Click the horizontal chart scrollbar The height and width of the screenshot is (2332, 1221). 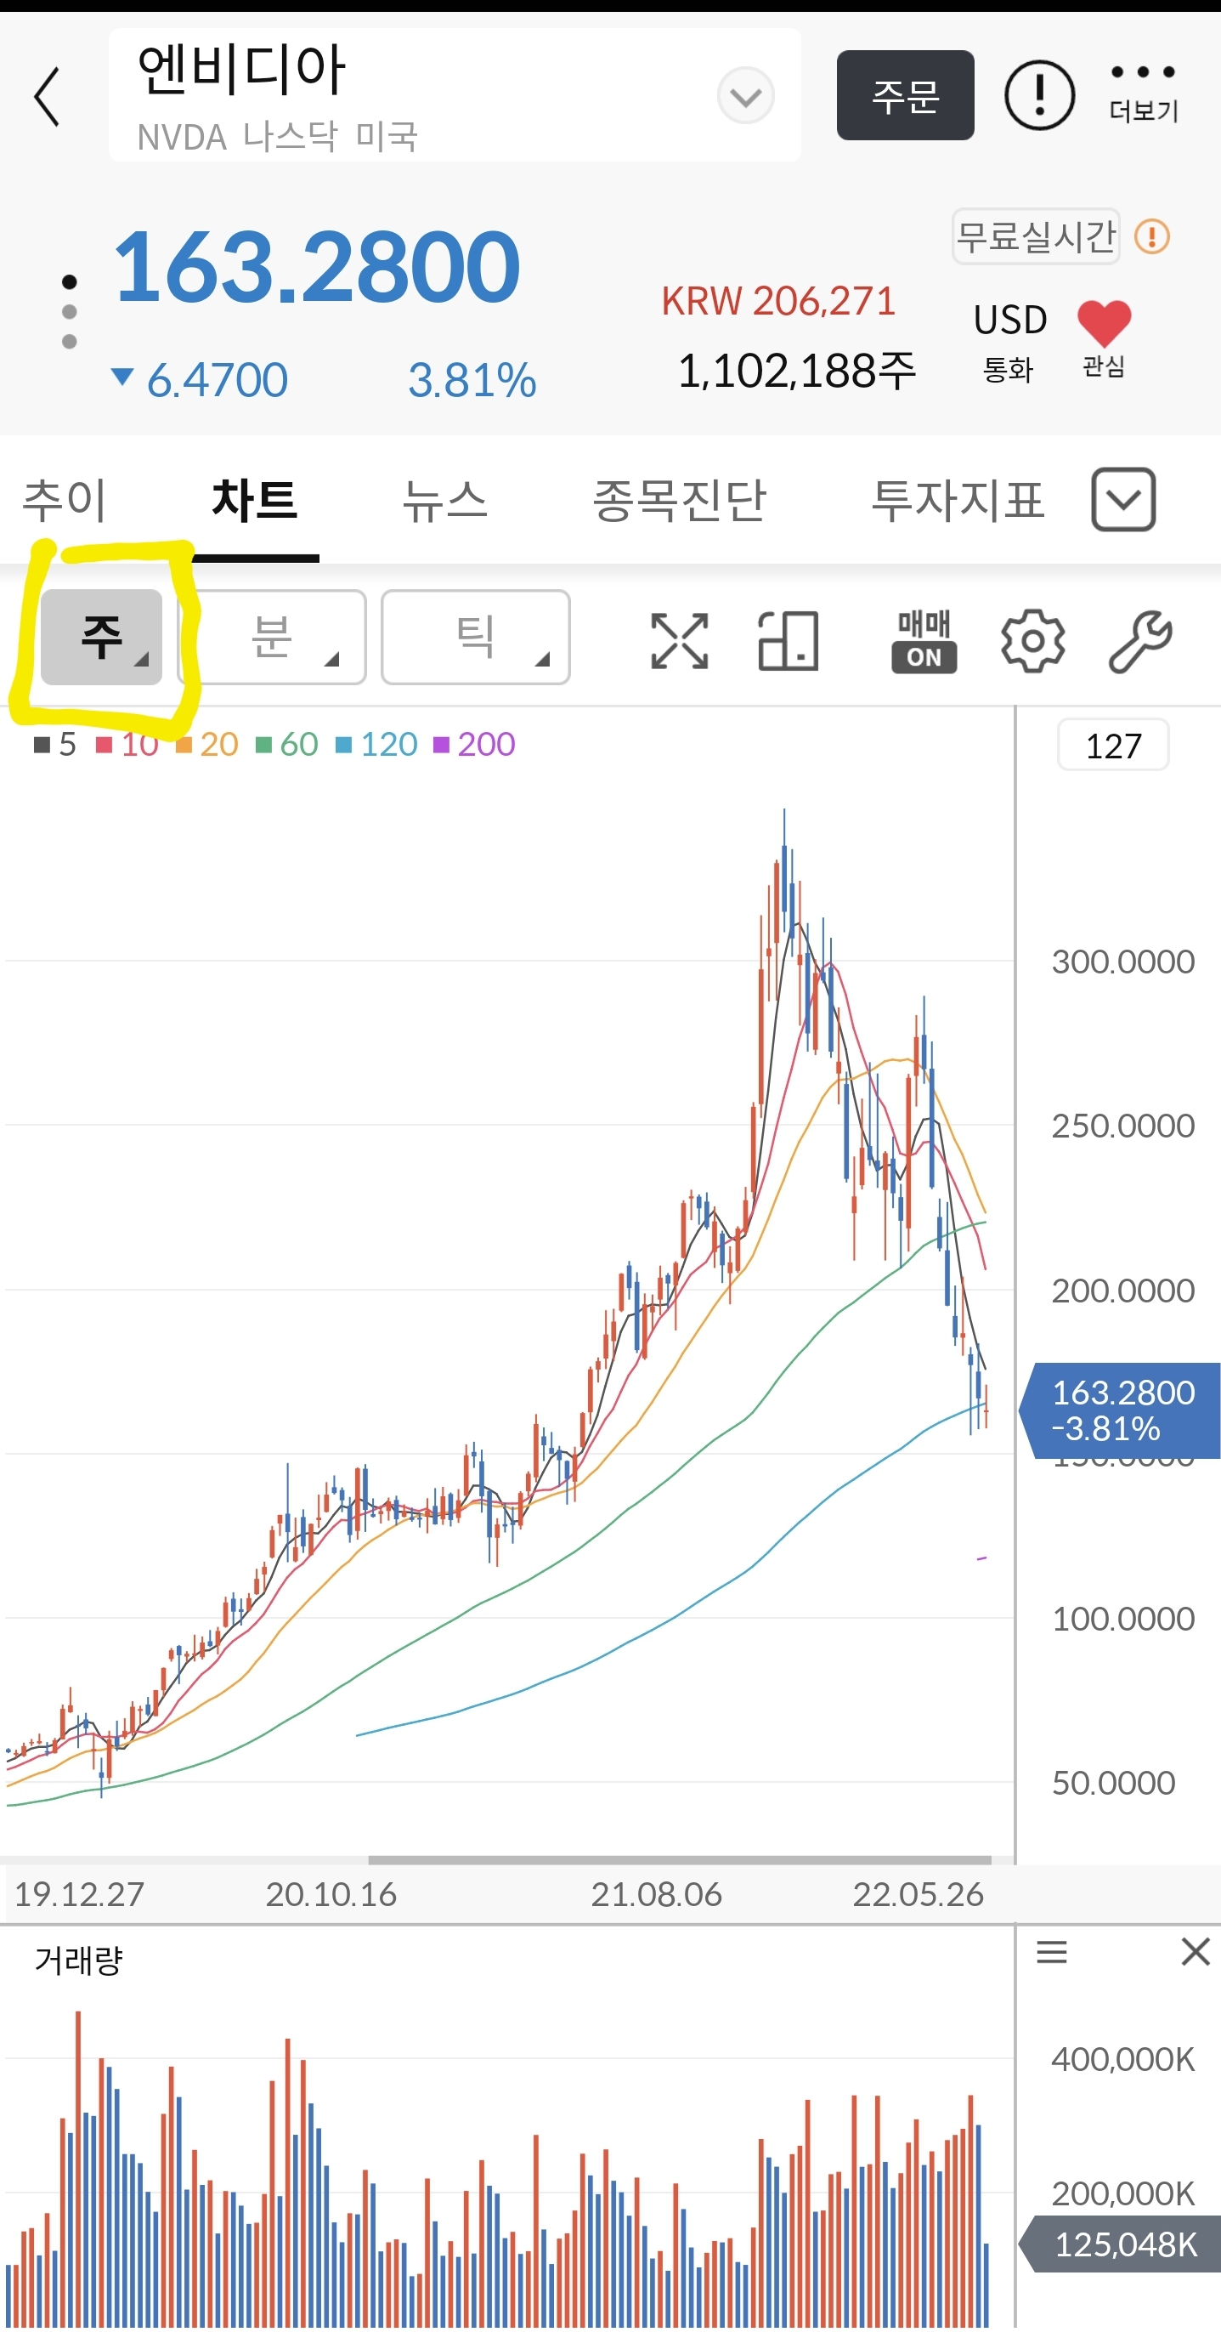(x=679, y=1859)
